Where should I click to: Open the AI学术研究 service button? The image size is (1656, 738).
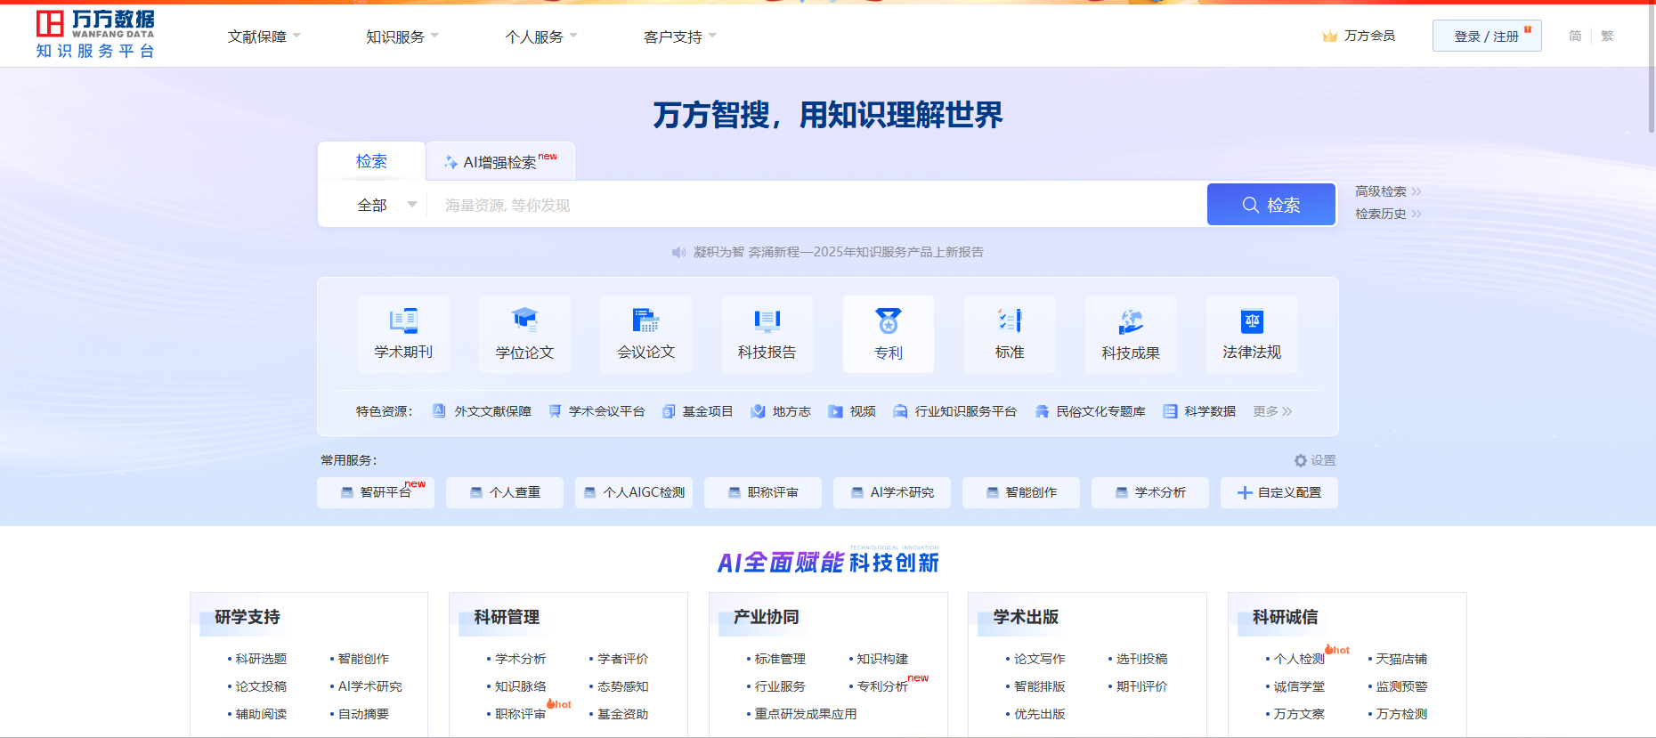click(892, 492)
